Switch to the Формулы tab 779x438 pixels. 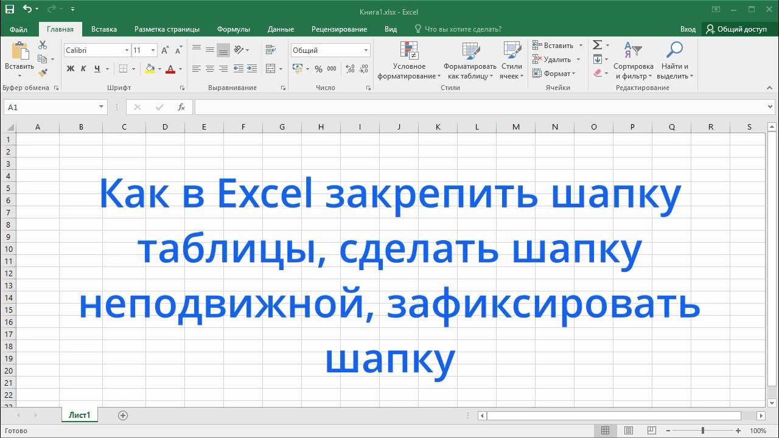pyautogui.click(x=233, y=29)
